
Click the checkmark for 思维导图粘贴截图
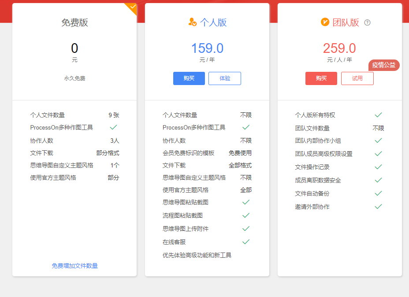(x=246, y=202)
